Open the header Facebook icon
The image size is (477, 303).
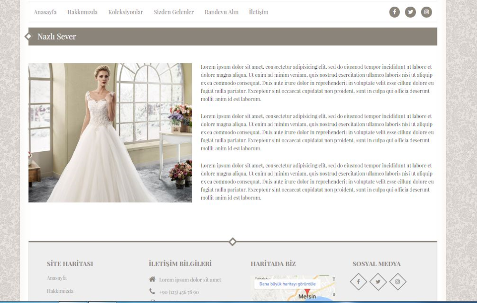click(394, 12)
